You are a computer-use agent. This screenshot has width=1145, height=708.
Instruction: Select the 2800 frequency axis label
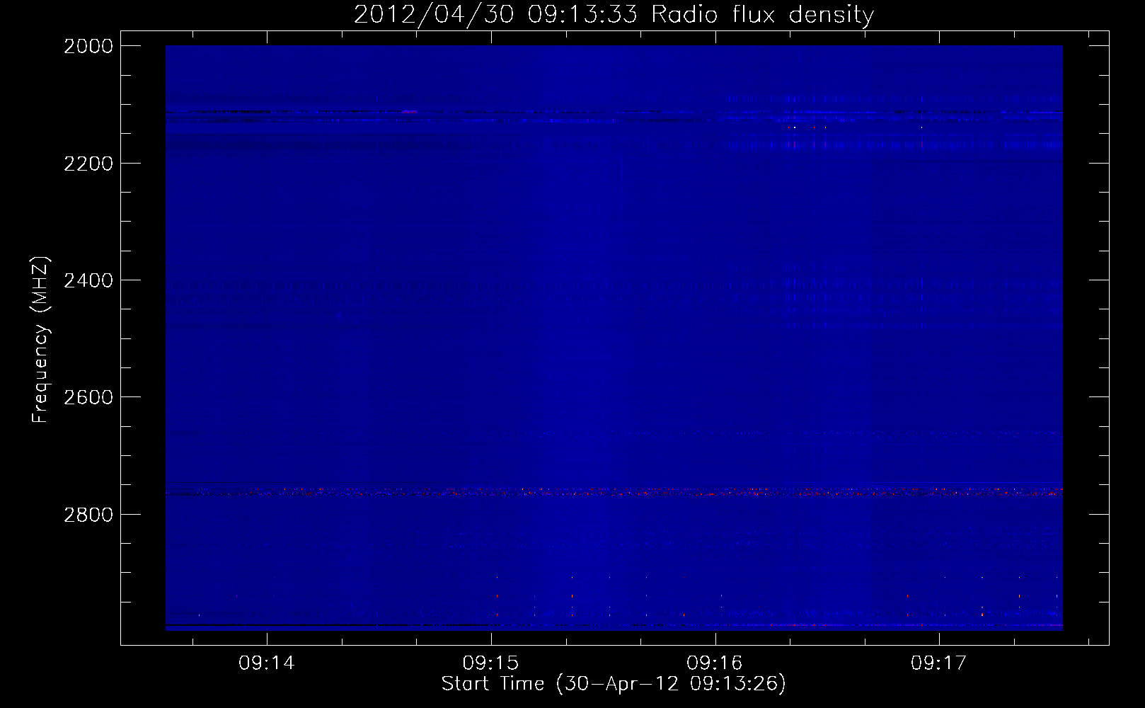(x=88, y=514)
